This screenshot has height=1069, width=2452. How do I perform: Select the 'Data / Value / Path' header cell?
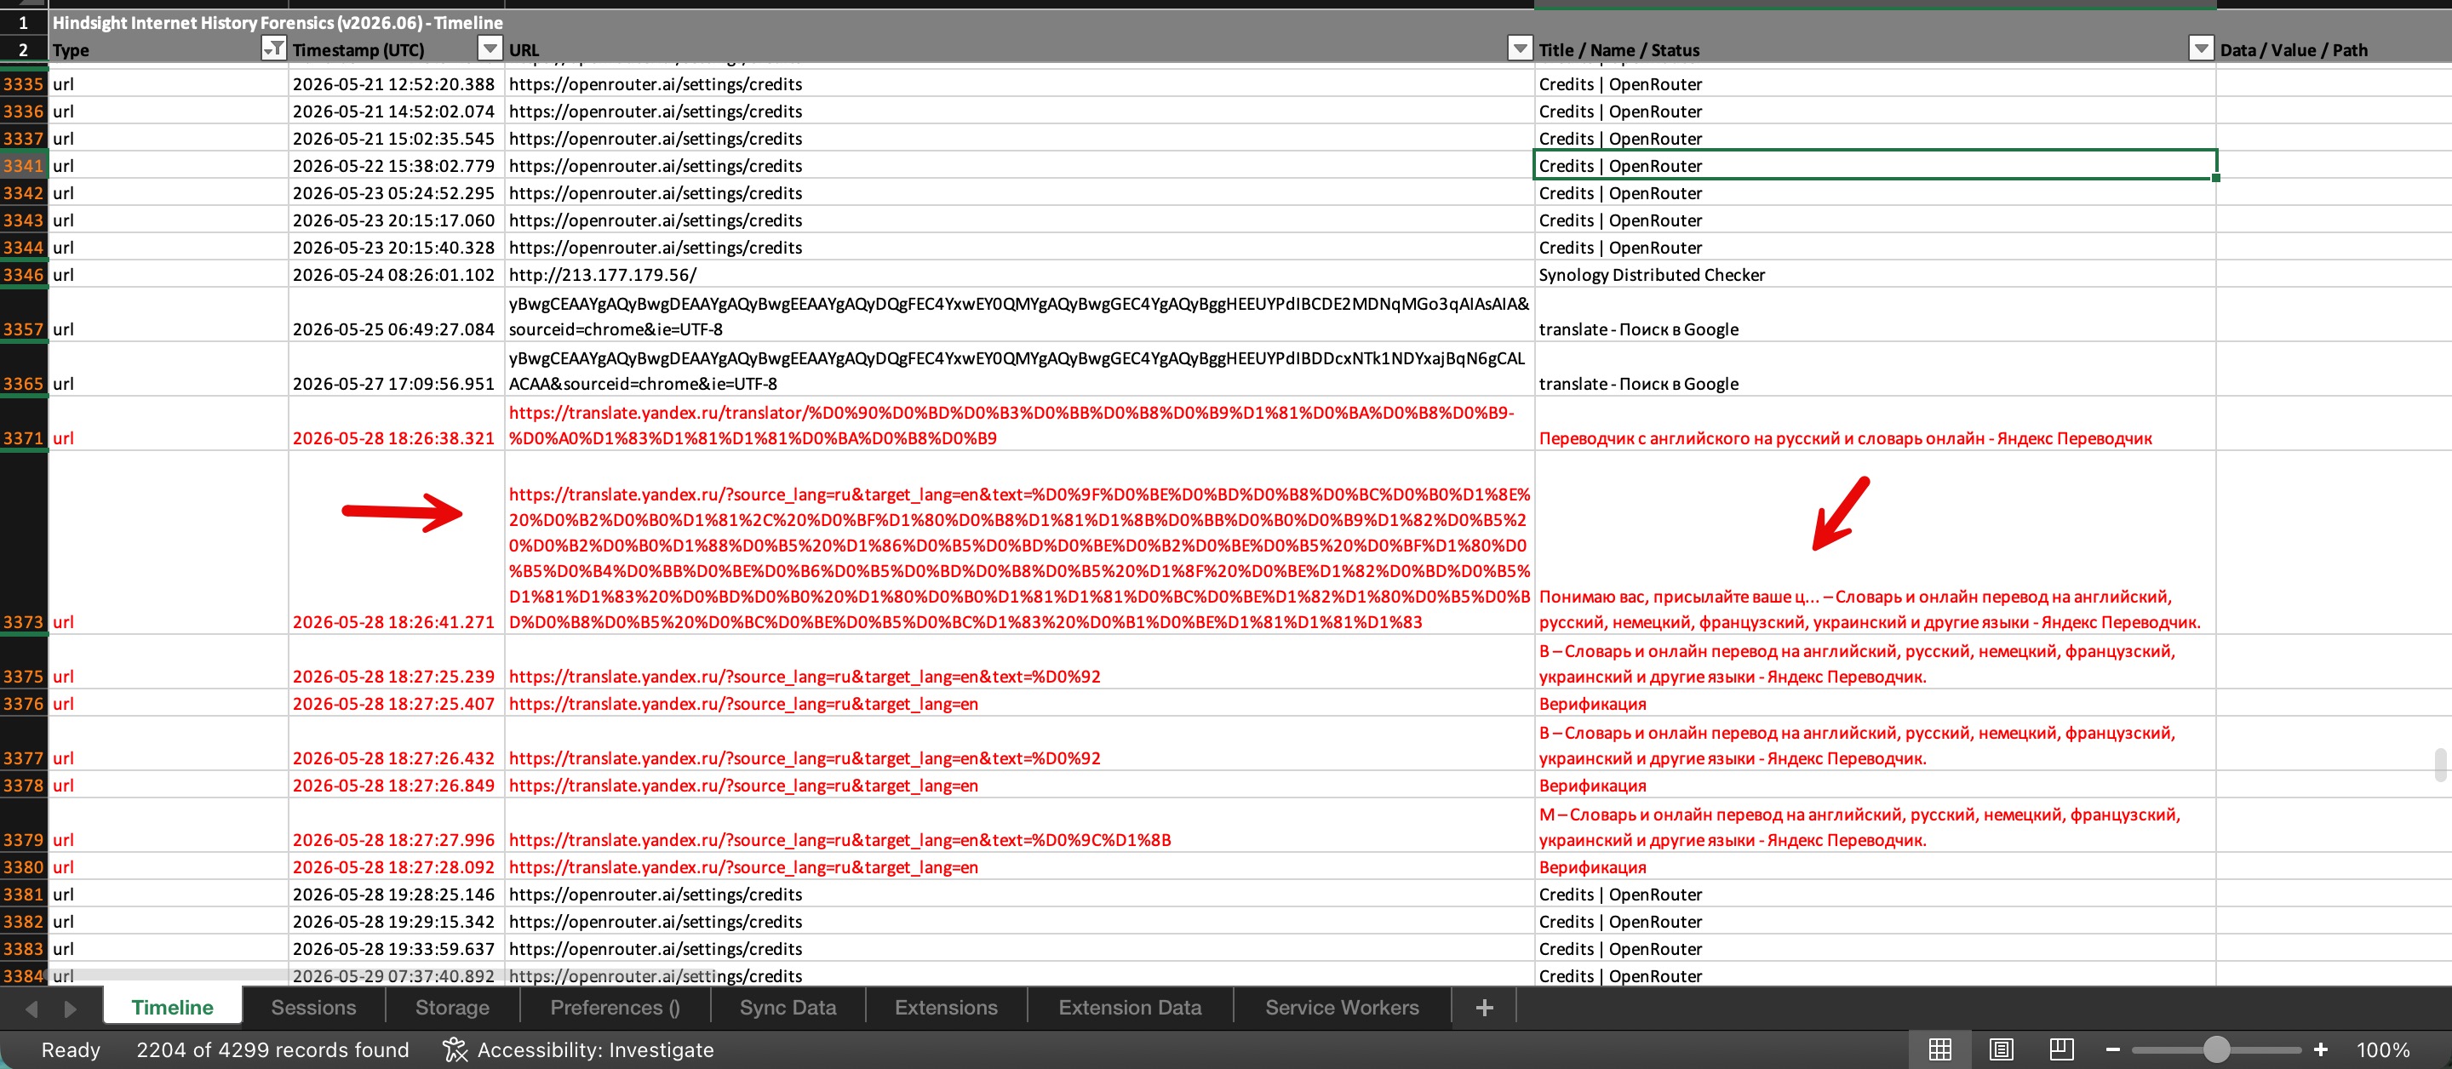coord(2334,49)
